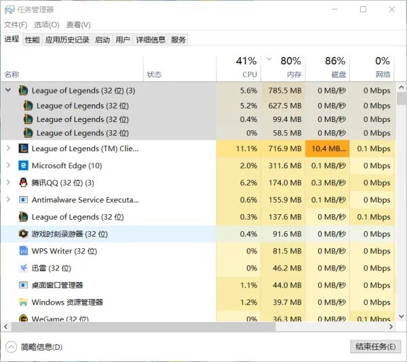Click the 游戏时刻录游器 icon
407x362 pixels.
(23, 234)
